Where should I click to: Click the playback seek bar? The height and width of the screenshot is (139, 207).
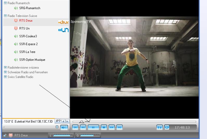pos(134,122)
